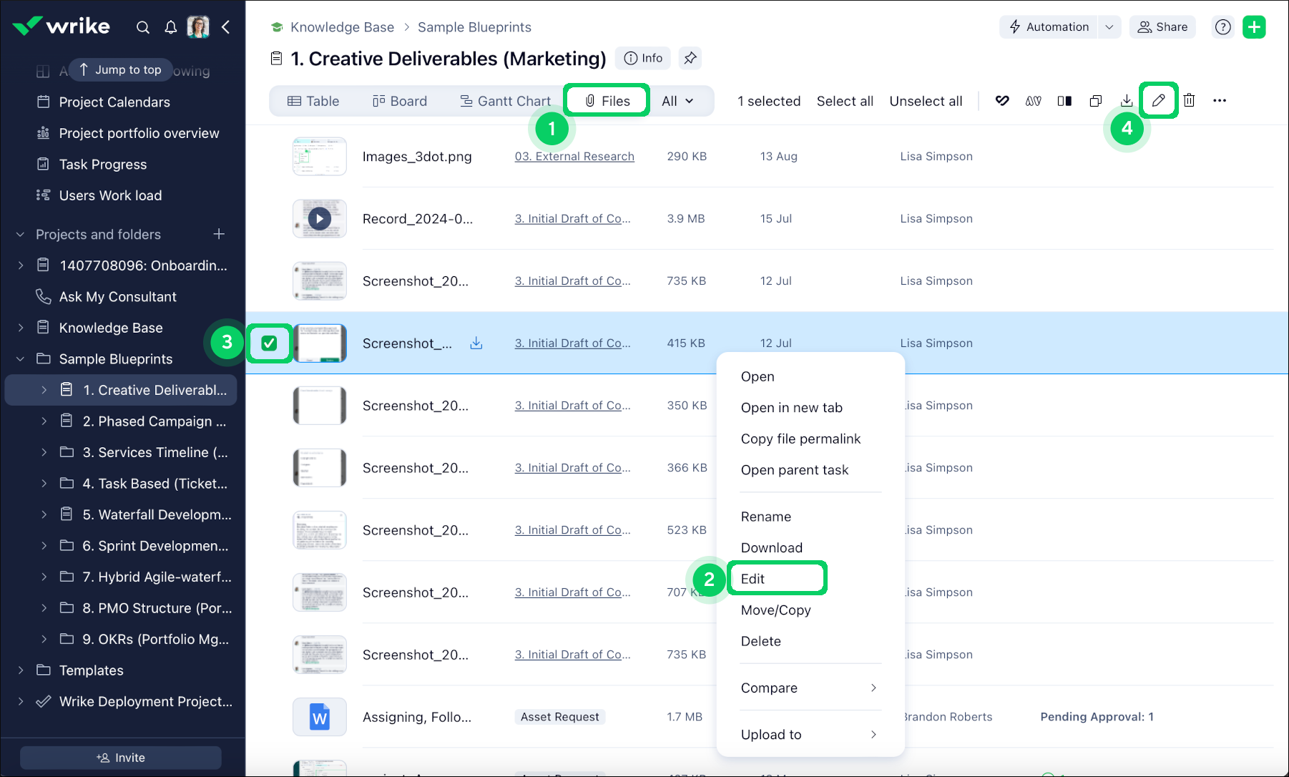This screenshot has height=777, width=1289.
Task: Expand the Automation dropdown arrow
Action: click(1109, 27)
